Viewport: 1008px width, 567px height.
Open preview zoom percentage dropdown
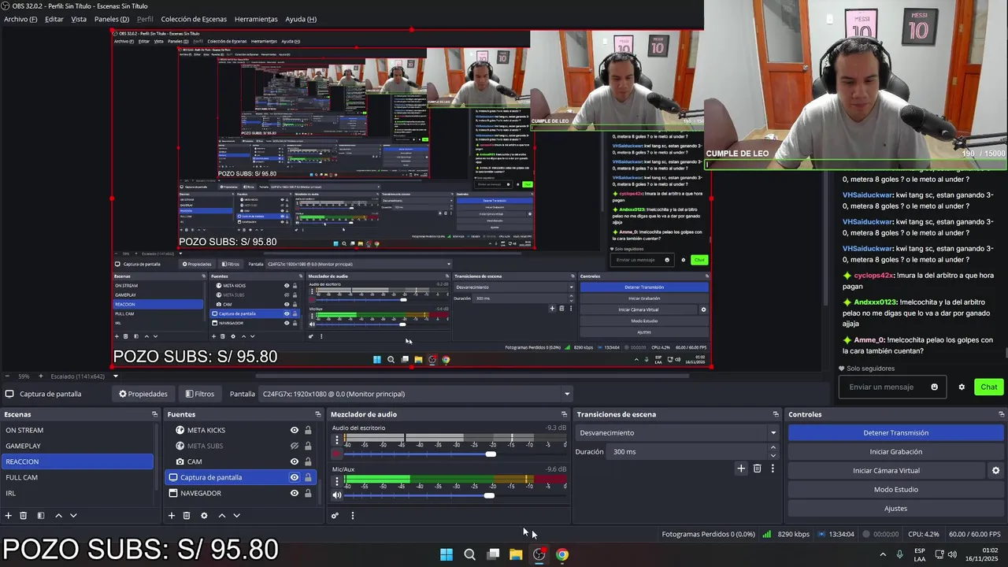pyautogui.click(x=24, y=376)
